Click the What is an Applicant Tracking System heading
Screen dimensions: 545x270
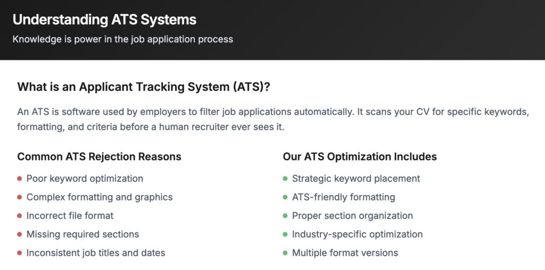coord(144,87)
